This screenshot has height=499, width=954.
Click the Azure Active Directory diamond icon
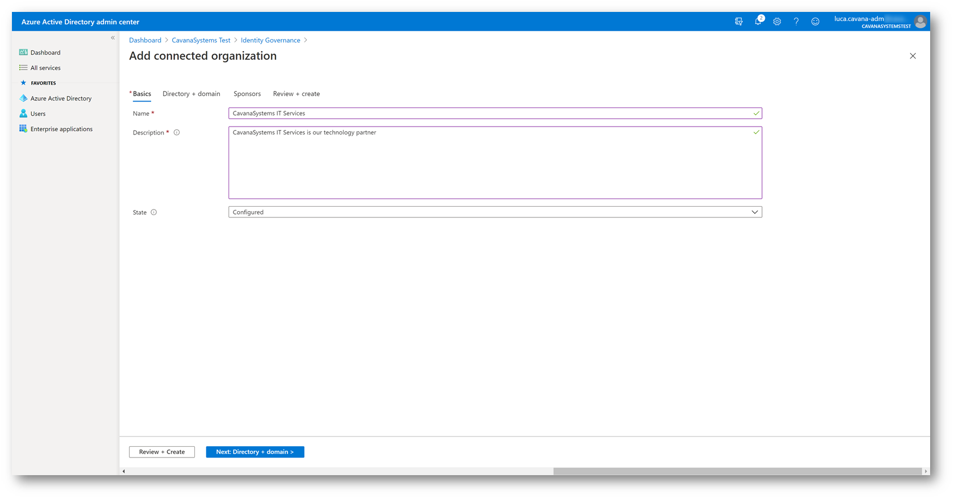[23, 98]
